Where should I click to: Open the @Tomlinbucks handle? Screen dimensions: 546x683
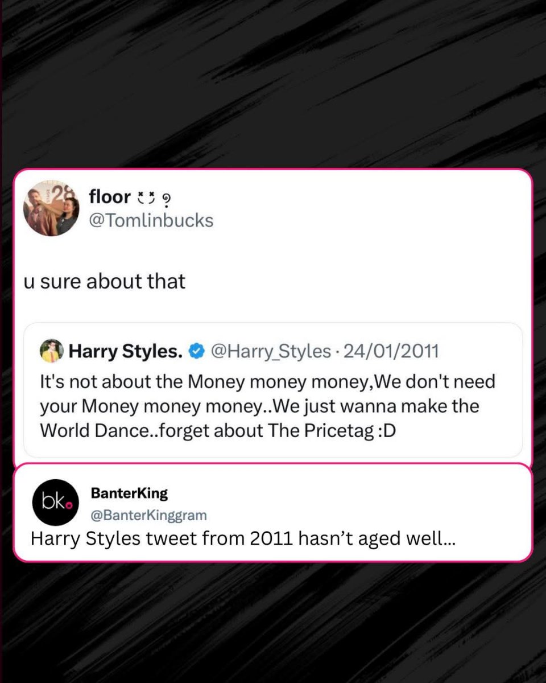coord(151,220)
